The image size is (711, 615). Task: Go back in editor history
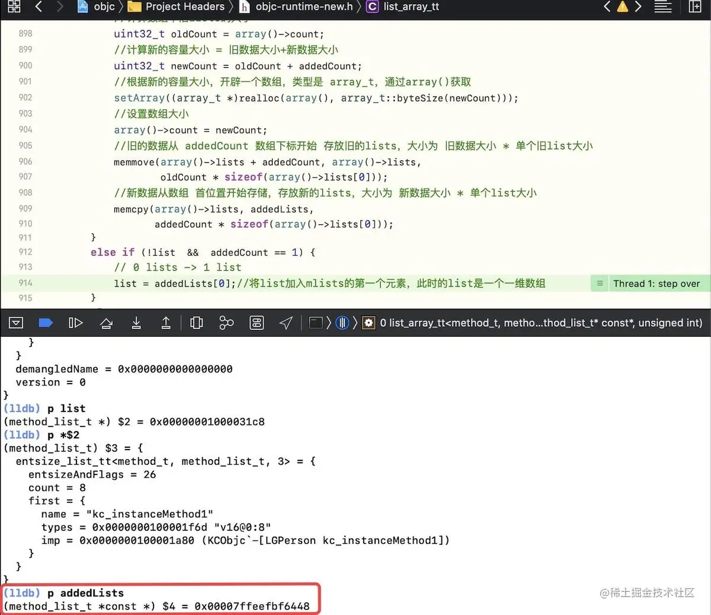[39, 7]
